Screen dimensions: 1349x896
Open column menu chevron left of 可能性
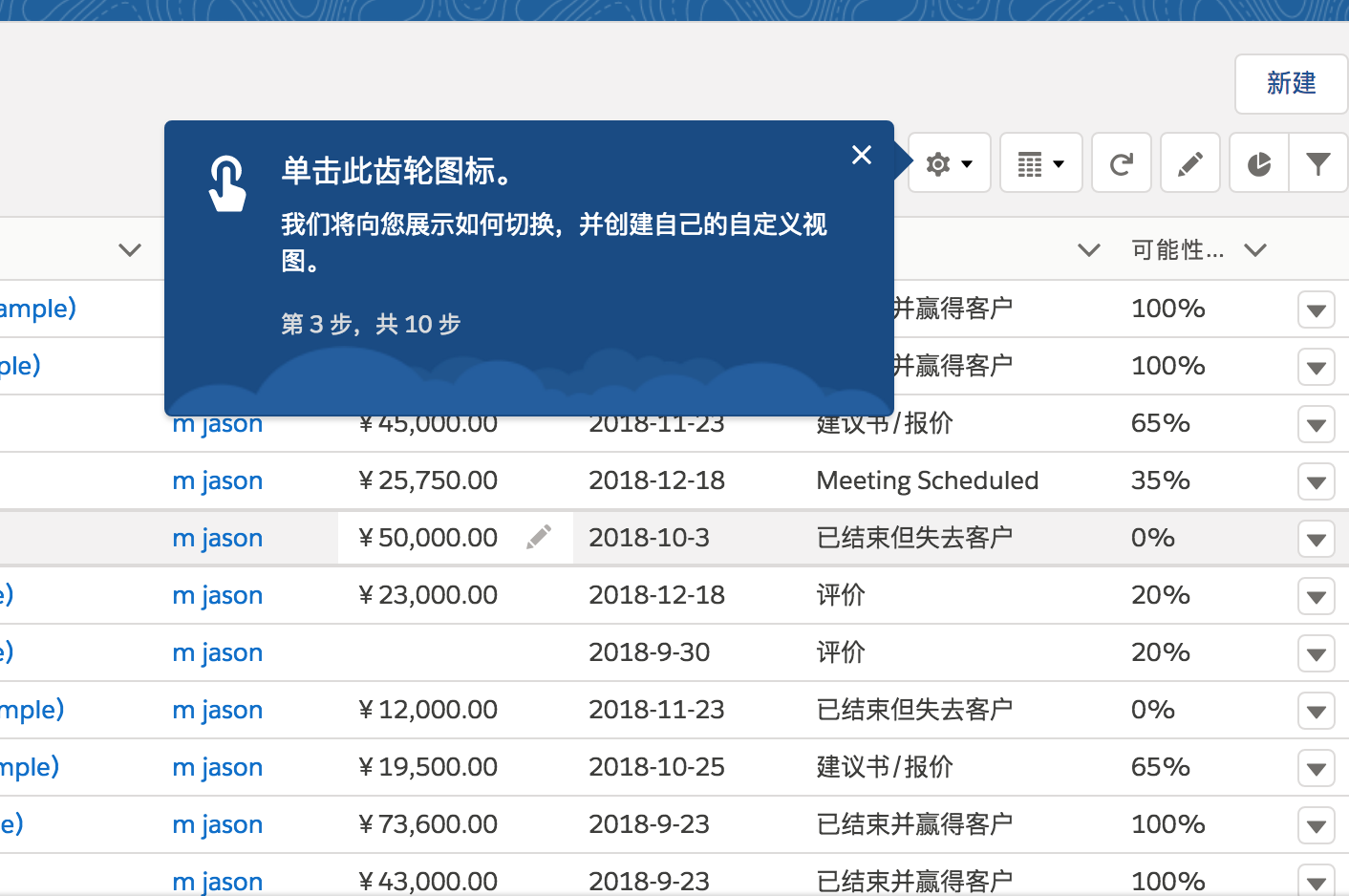pos(1088,250)
